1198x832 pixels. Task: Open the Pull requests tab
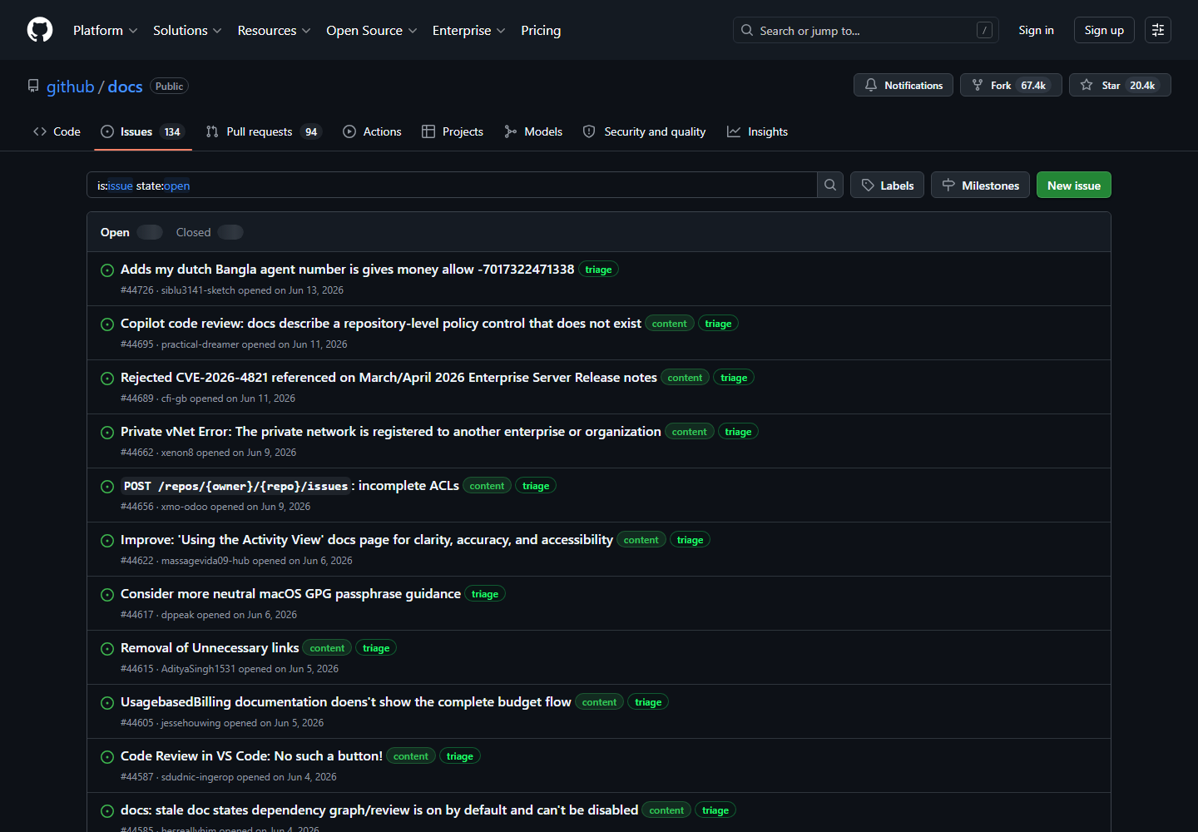[x=263, y=131]
